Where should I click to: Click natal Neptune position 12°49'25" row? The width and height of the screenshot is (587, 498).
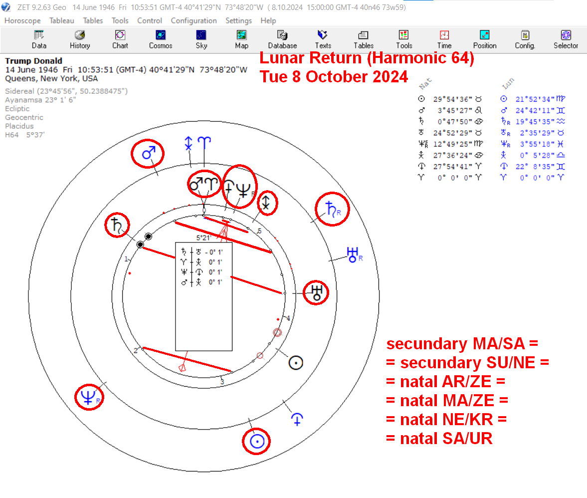[x=450, y=144]
